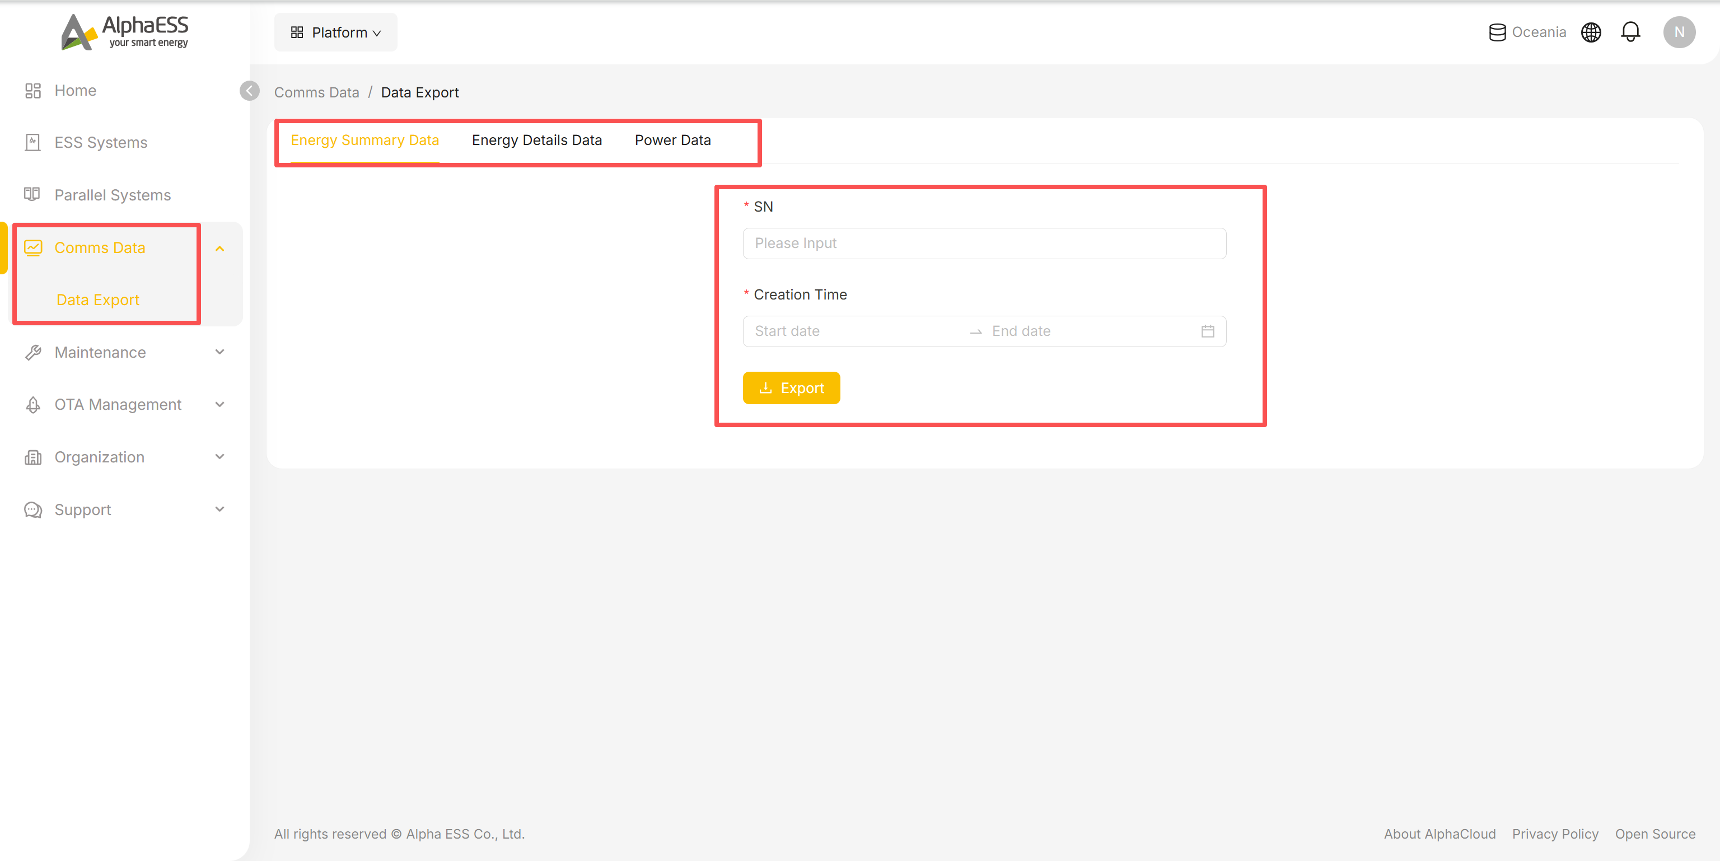Screen dimensions: 1720x861
Task: Open notifications bell
Action: coord(1630,32)
